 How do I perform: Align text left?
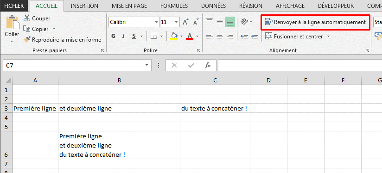[210, 37]
